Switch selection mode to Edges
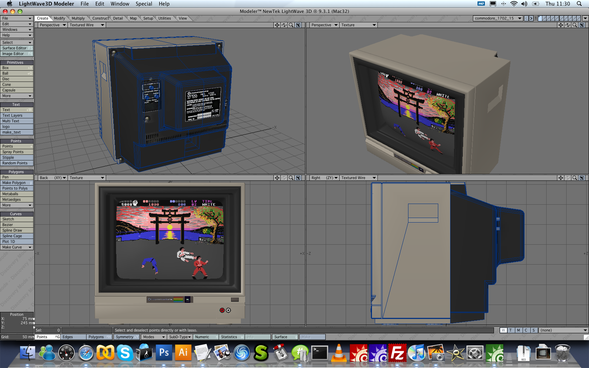Image resolution: width=589 pixels, height=368 pixels. click(74, 337)
